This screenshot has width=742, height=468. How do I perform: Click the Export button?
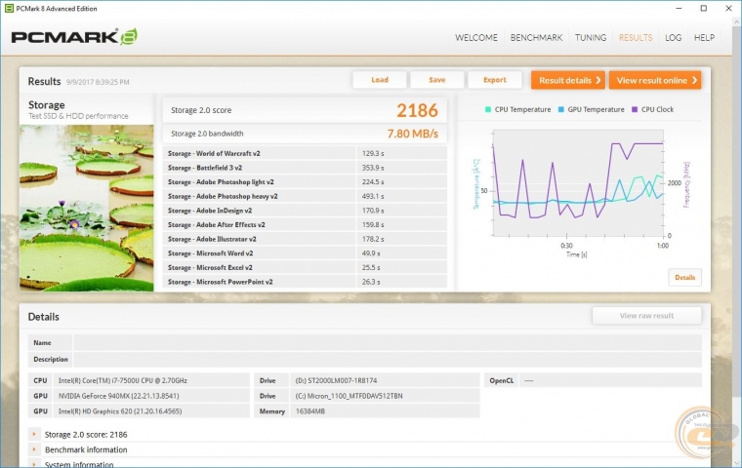[x=495, y=80]
